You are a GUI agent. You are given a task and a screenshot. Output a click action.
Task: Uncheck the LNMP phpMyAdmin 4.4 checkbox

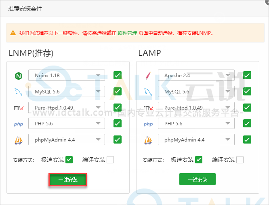point(118,139)
